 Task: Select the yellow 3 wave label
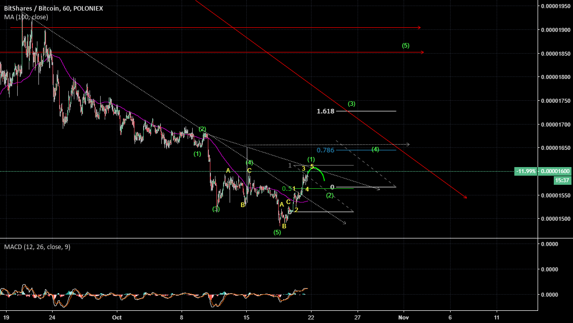pos(303,169)
